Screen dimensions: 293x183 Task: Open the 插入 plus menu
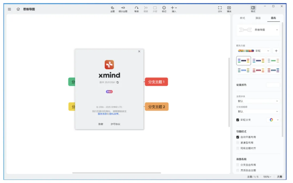pos(174,9)
